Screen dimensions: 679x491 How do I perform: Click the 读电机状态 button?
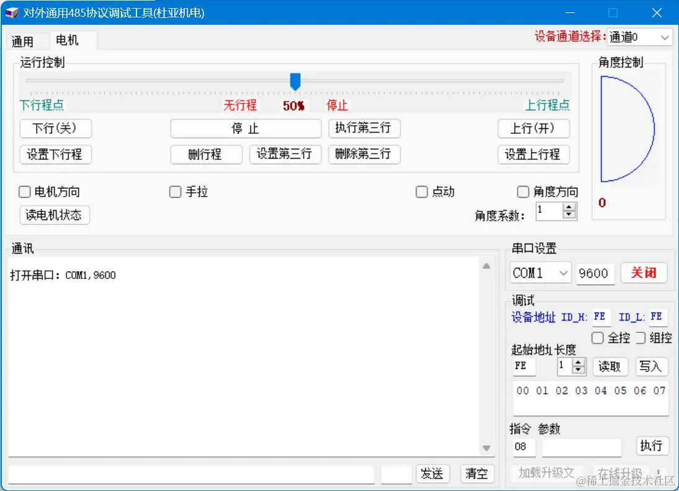pos(55,215)
